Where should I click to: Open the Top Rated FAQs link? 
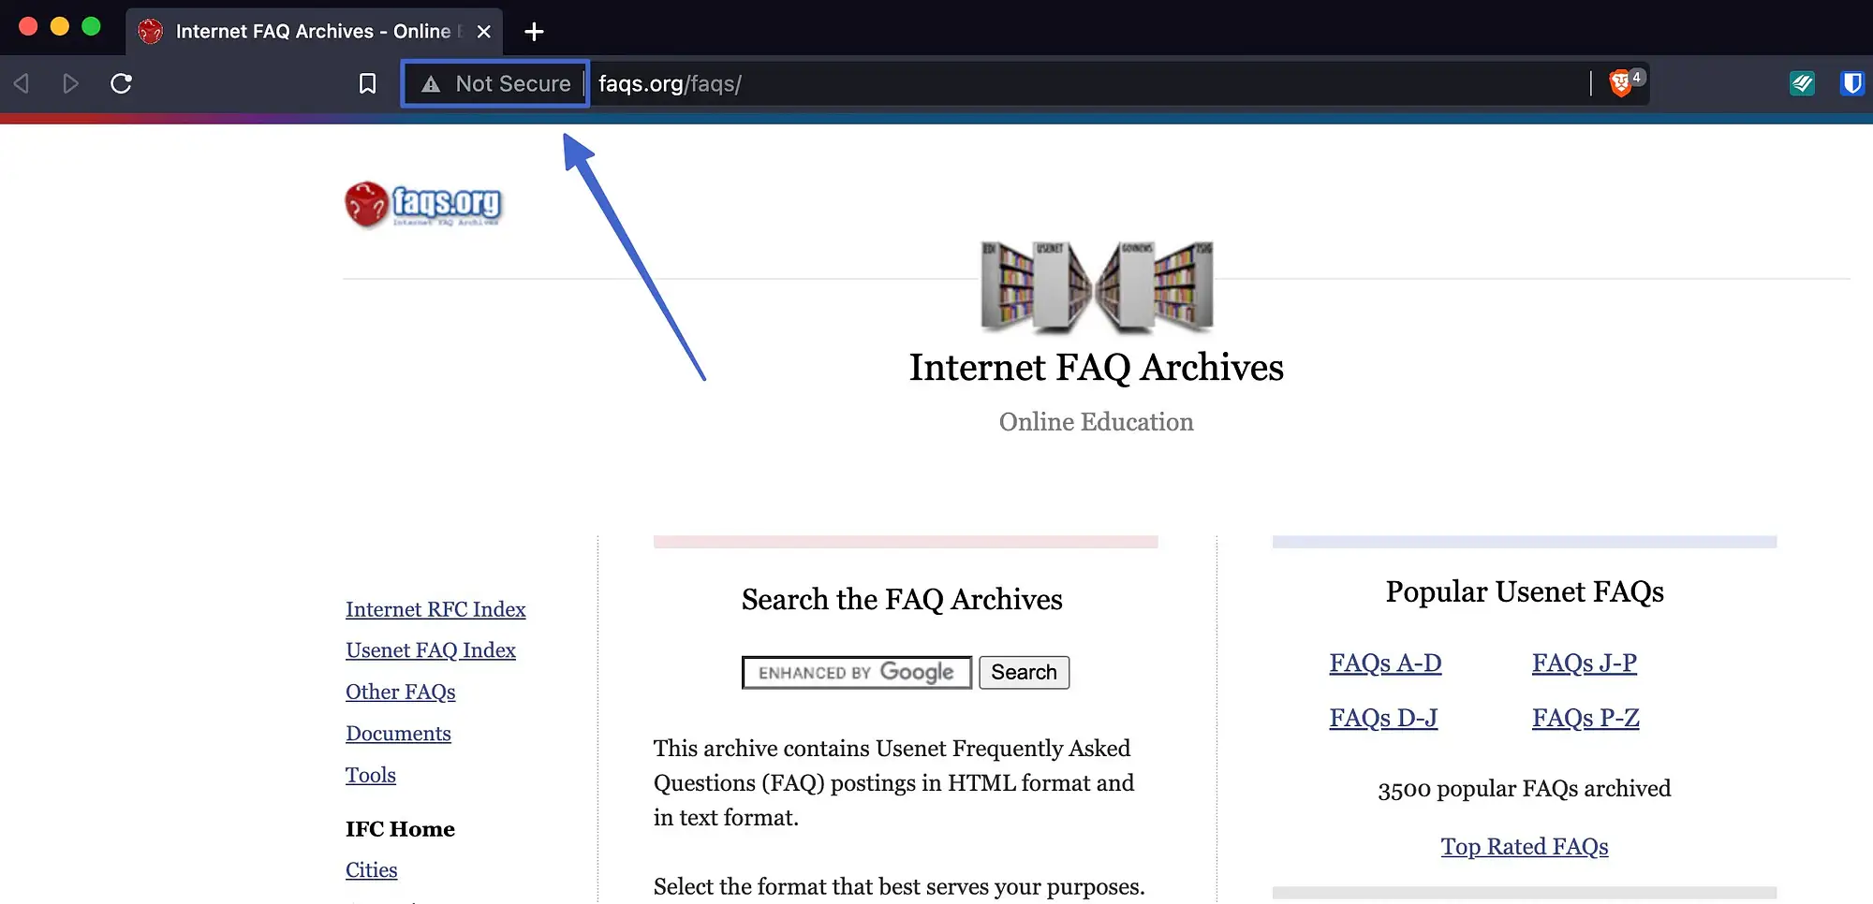[1525, 847]
